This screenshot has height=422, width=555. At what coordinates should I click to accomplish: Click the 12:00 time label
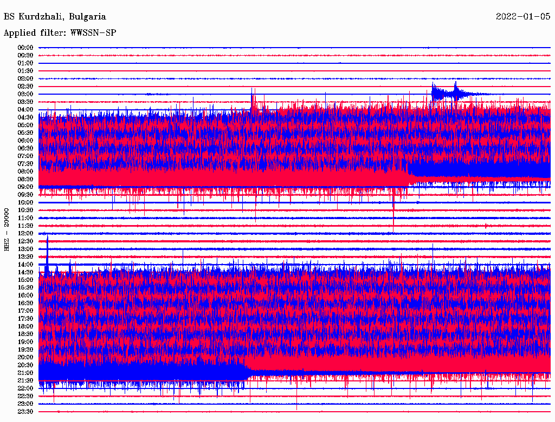point(25,233)
